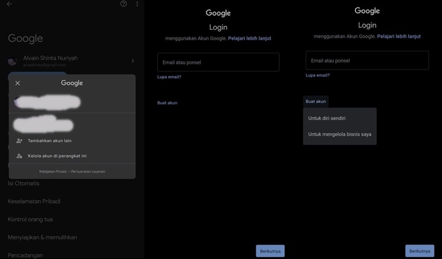Open the help question mark icon
442x259 pixels.
pos(124,4)
